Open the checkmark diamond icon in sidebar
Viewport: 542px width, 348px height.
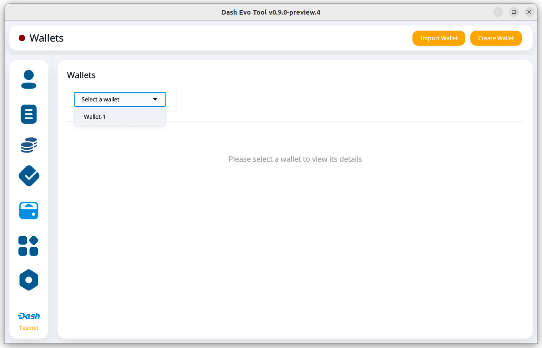[x=29, y=176]
